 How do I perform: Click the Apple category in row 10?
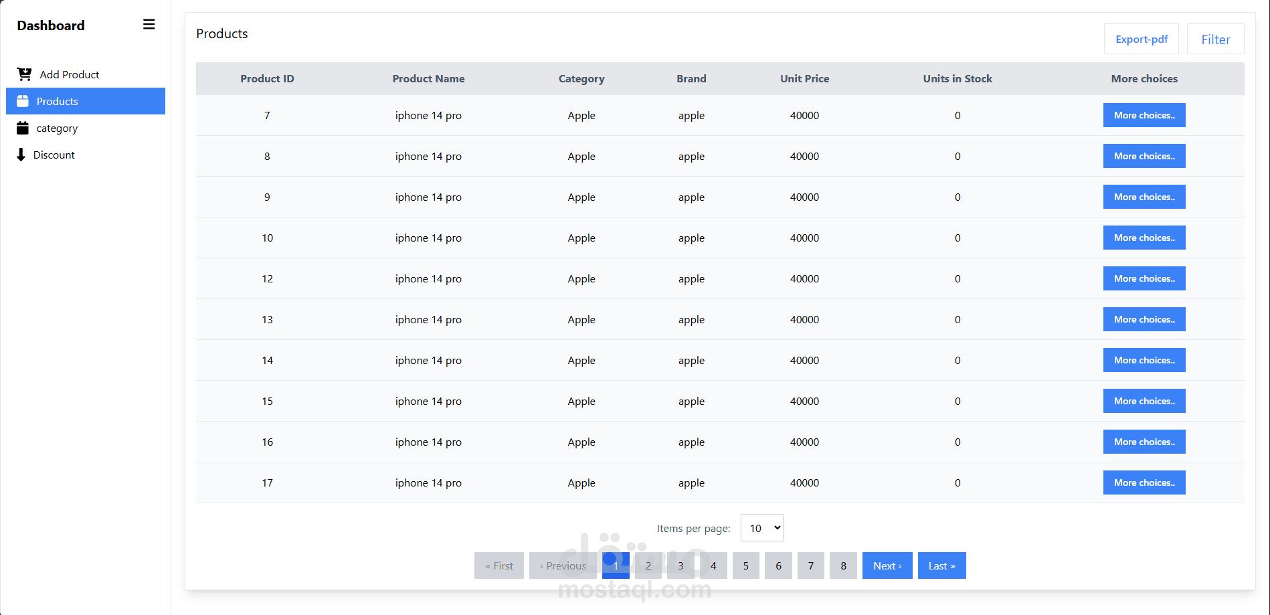click(x=581, y=238)
